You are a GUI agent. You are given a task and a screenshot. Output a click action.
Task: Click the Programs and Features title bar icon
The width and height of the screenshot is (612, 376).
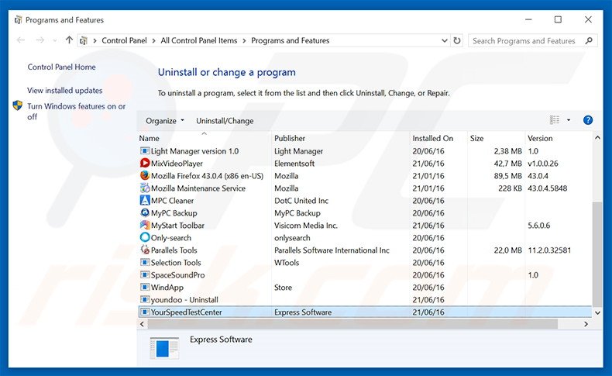click(x=18, y=20)
